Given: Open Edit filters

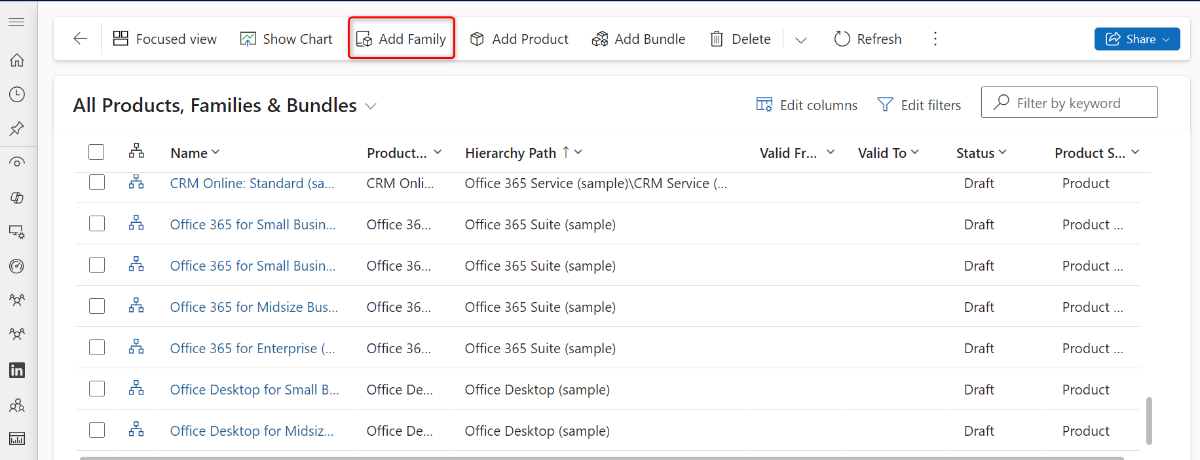Looking at the screenshot, I should 919,105.
